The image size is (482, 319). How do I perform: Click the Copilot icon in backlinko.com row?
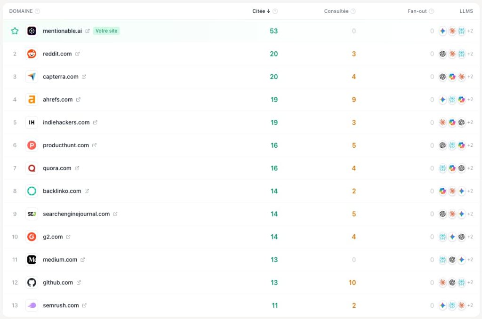[442, 191]
